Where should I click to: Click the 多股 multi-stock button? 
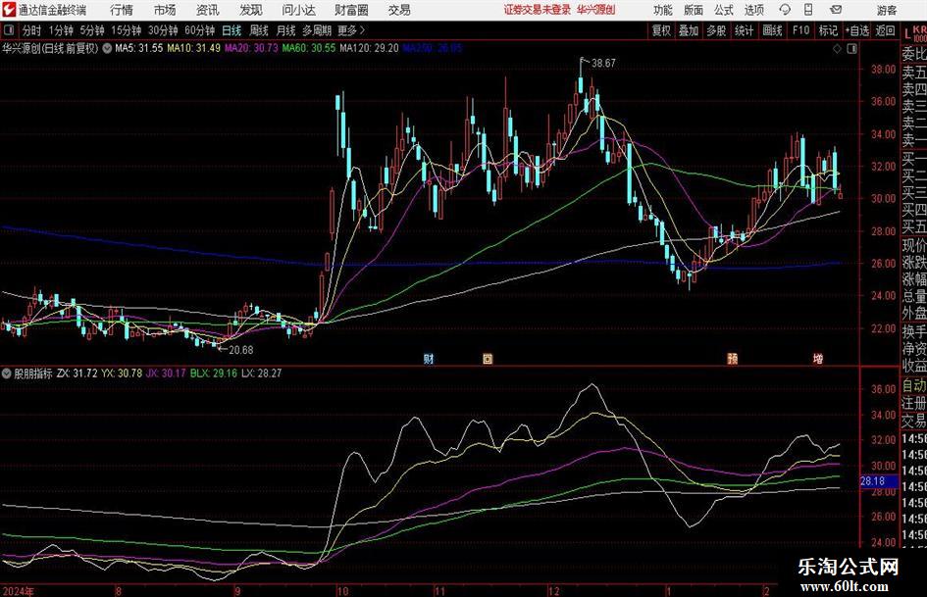point(716,30)
